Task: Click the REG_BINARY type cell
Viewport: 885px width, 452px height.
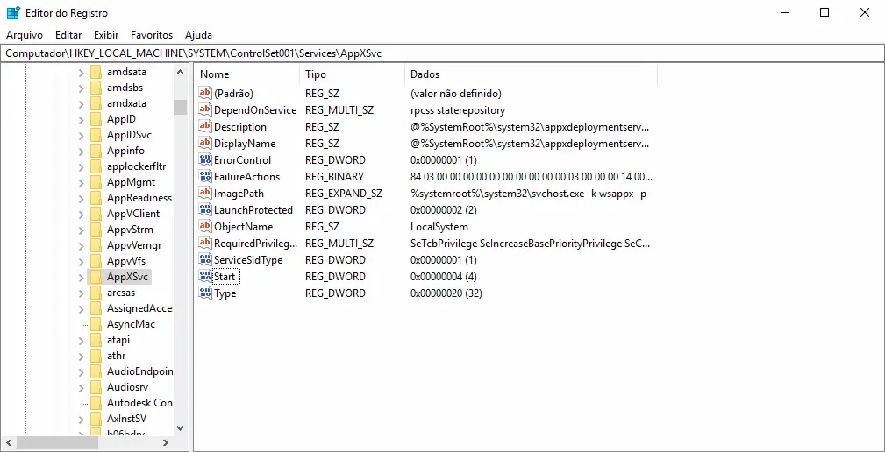Action: pos(335,176)
